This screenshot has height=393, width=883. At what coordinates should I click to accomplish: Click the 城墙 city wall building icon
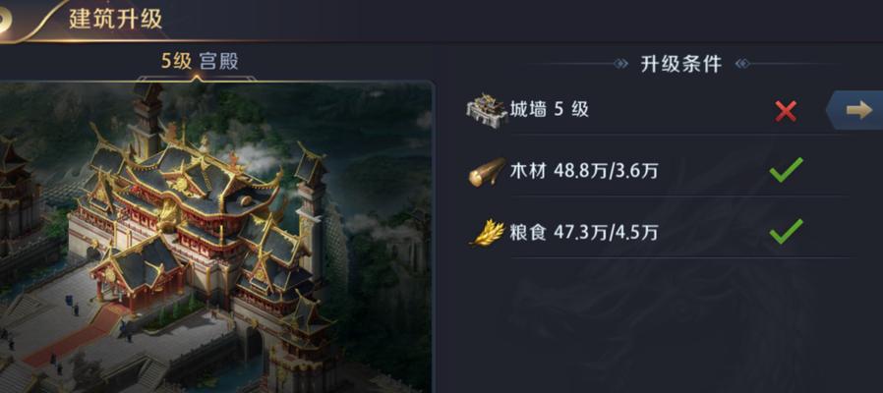[x=487, y=111]
